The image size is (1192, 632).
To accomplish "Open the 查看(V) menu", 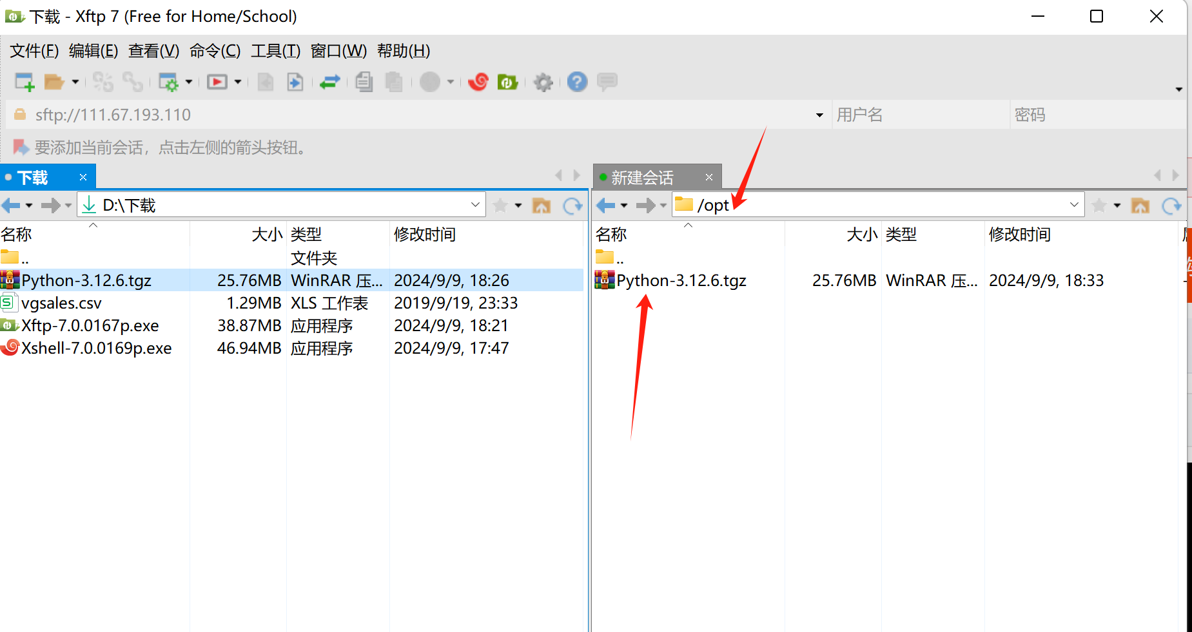I will click(153, 51).
